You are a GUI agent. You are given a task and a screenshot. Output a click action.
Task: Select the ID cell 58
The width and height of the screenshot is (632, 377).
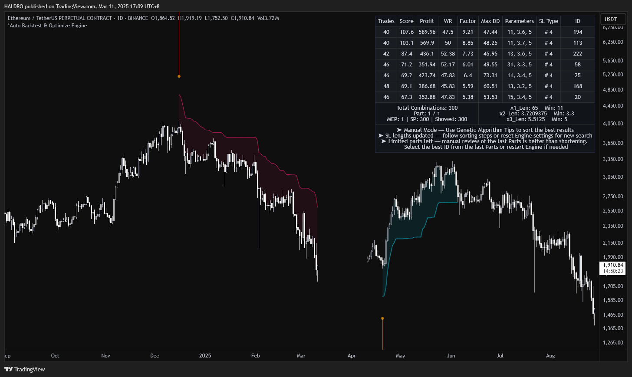tap(578, 65)
